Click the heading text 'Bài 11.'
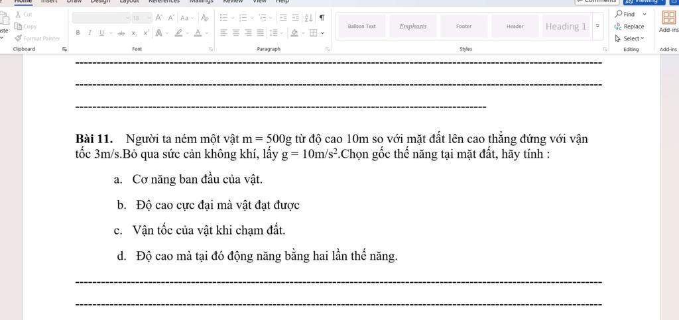This screenshot has width=679, height=320. pos(94,139)
